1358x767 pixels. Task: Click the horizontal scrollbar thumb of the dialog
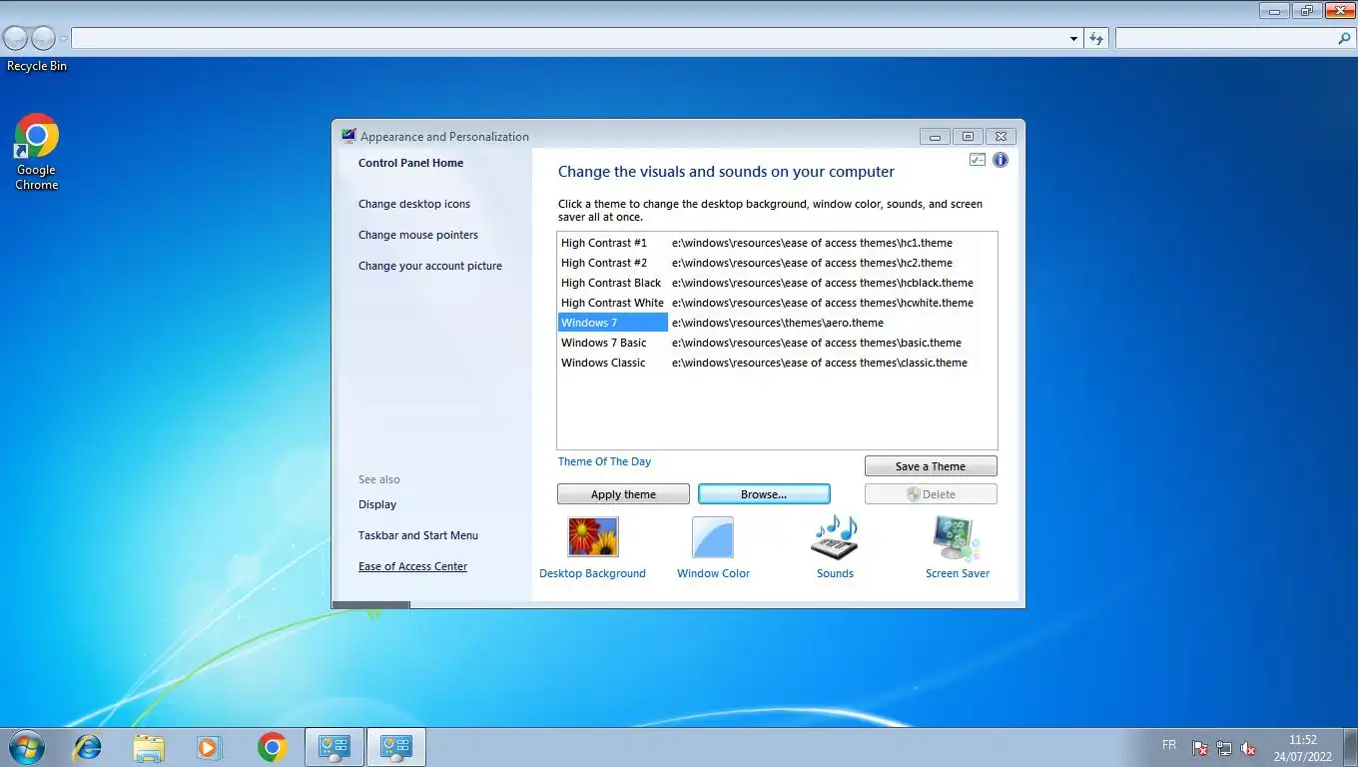[x=370, y=604]
